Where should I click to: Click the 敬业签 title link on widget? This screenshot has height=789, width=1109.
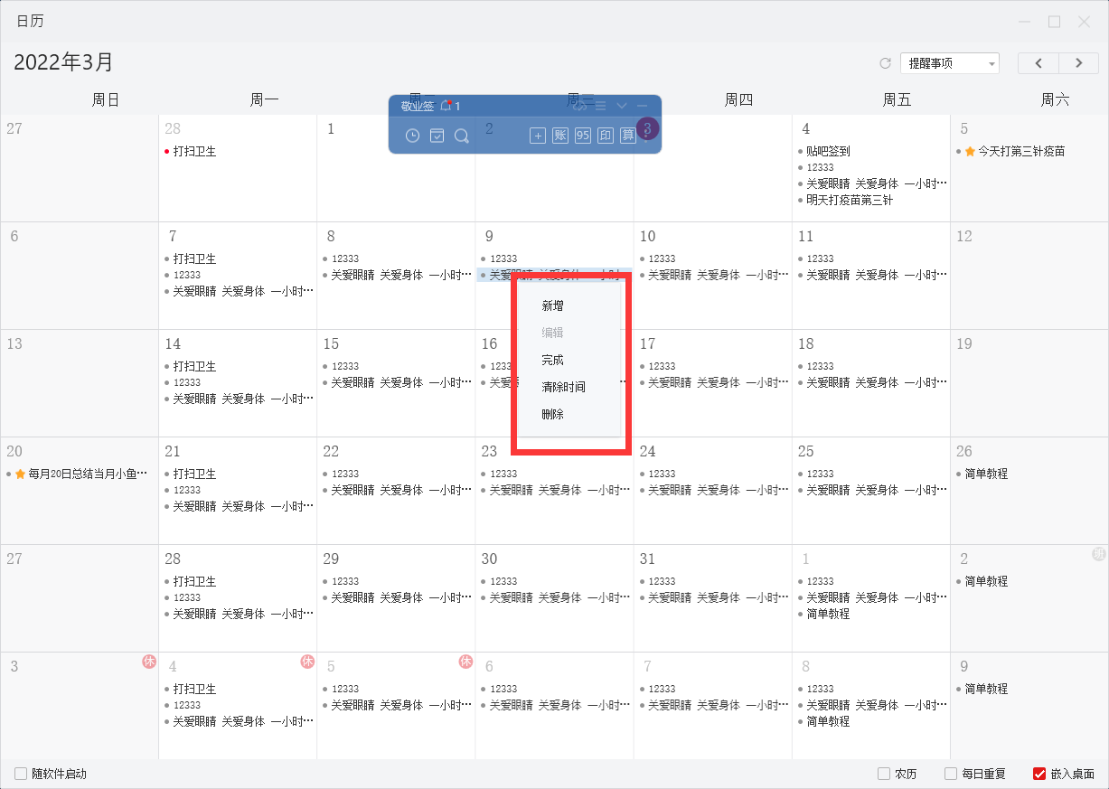click(418, 106)
